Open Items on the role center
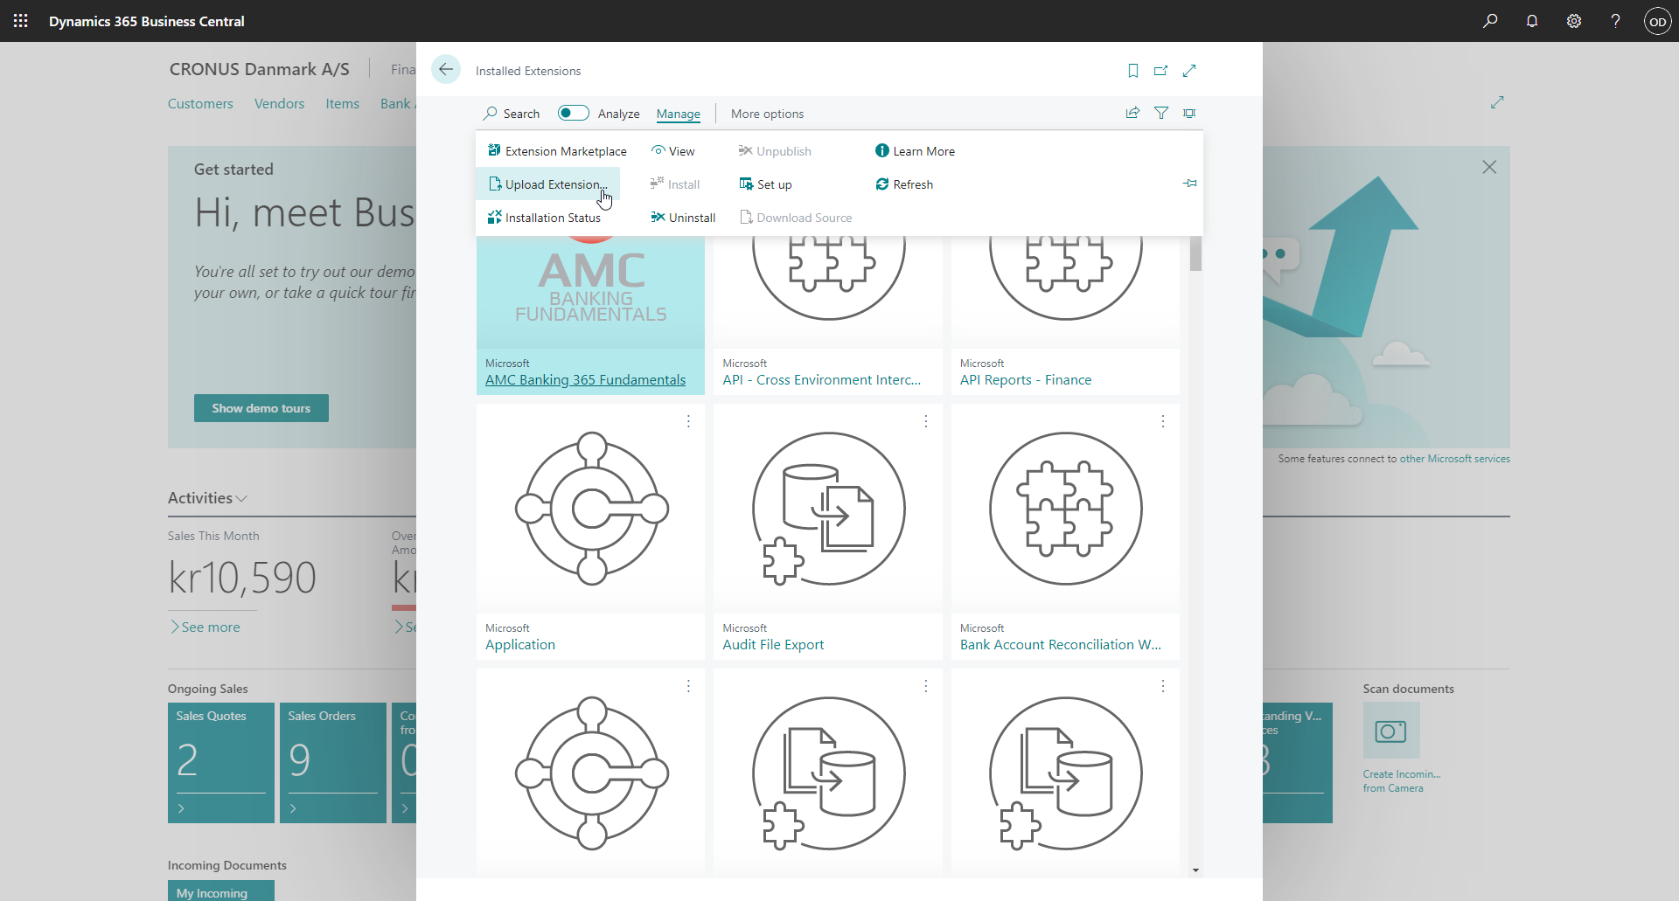The image size is (1679, 901). [343, 104]
